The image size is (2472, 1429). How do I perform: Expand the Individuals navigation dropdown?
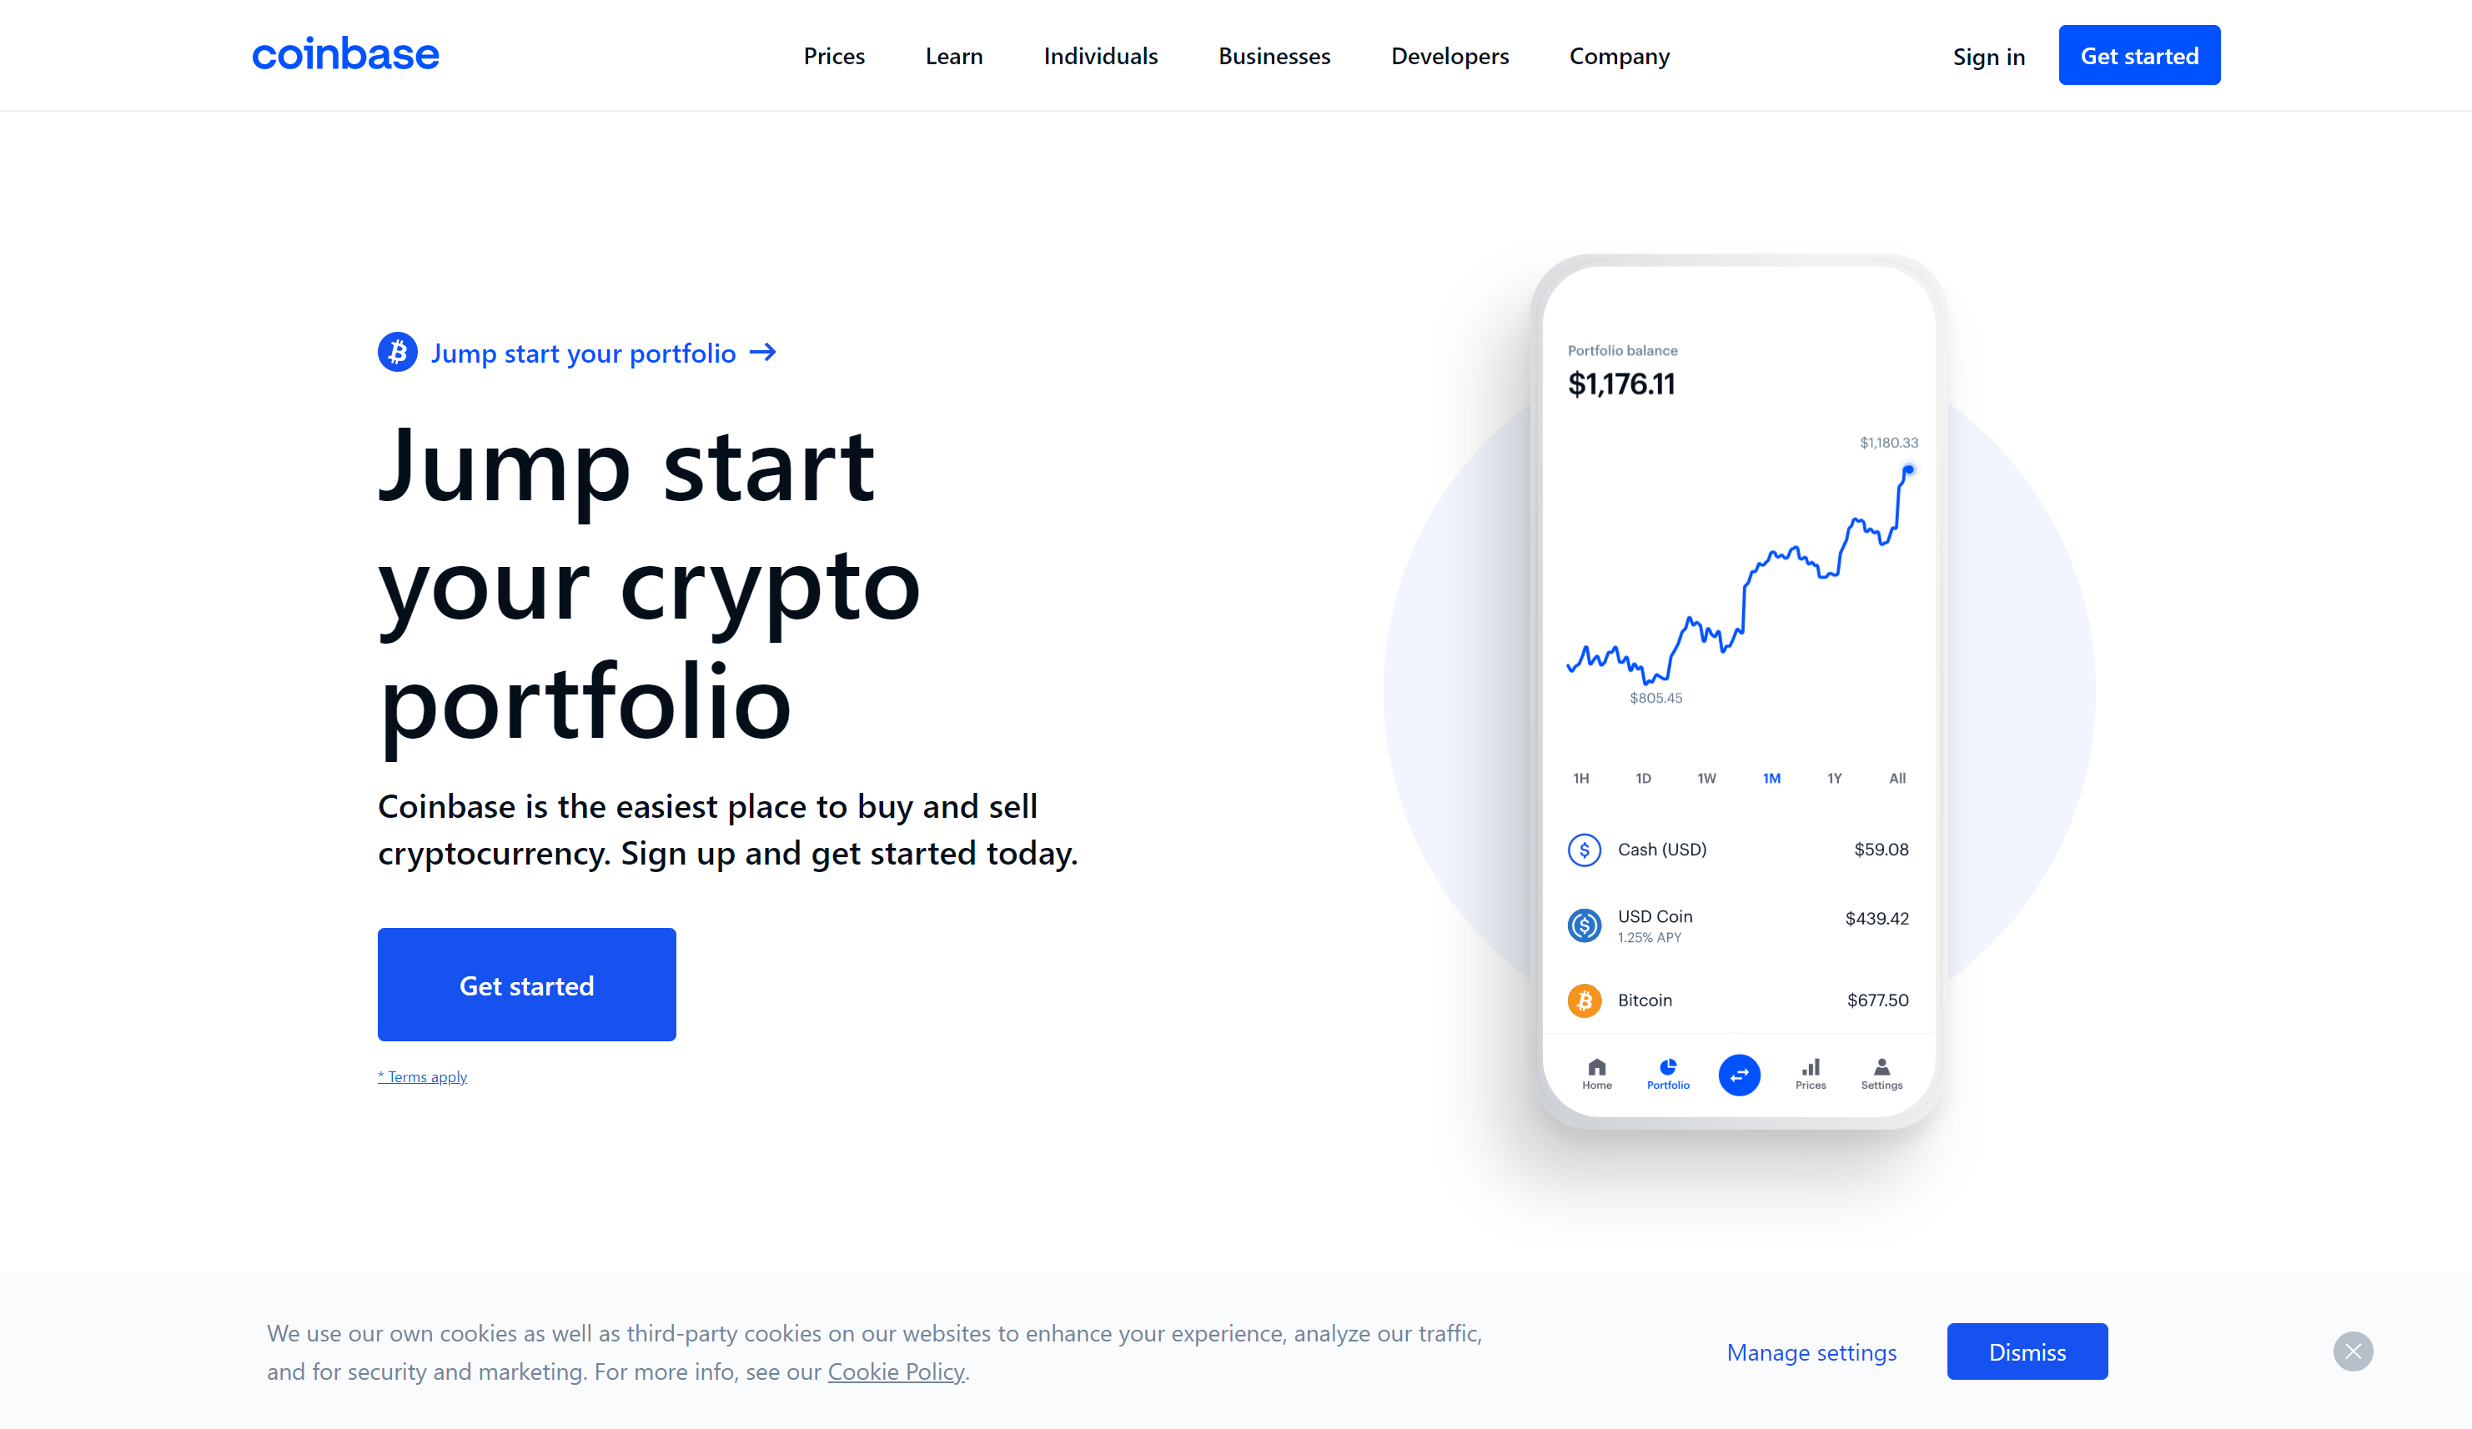click(x=1101, y=54)
